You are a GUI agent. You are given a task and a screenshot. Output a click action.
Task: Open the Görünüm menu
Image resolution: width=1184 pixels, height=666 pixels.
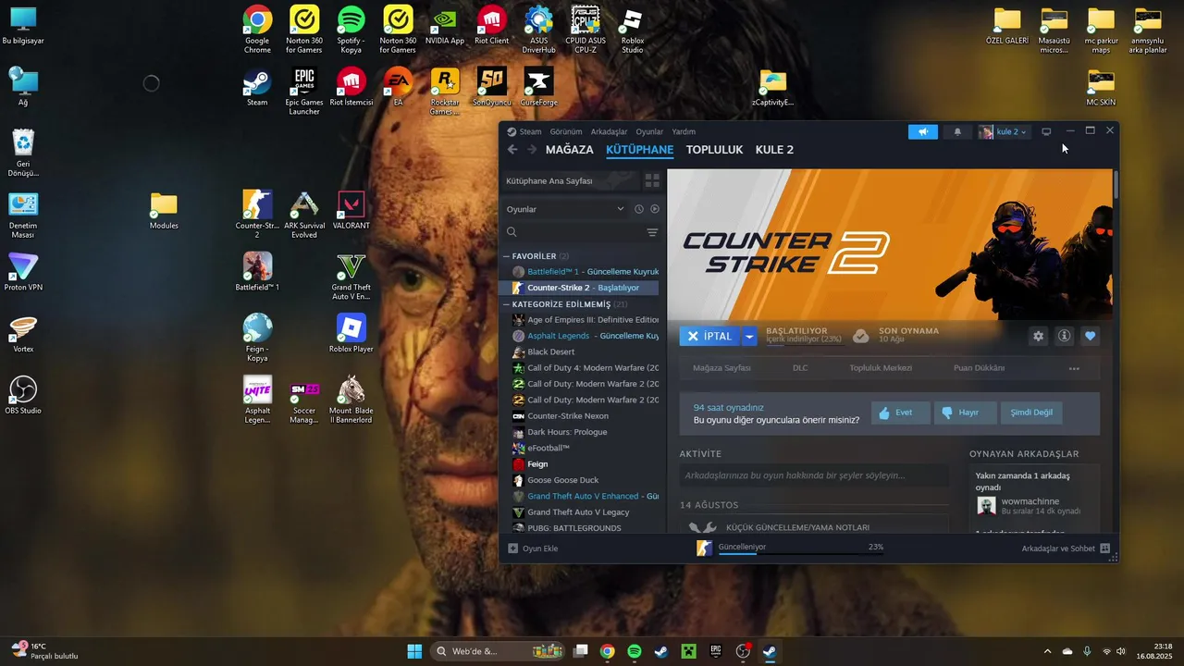point(566,131)
